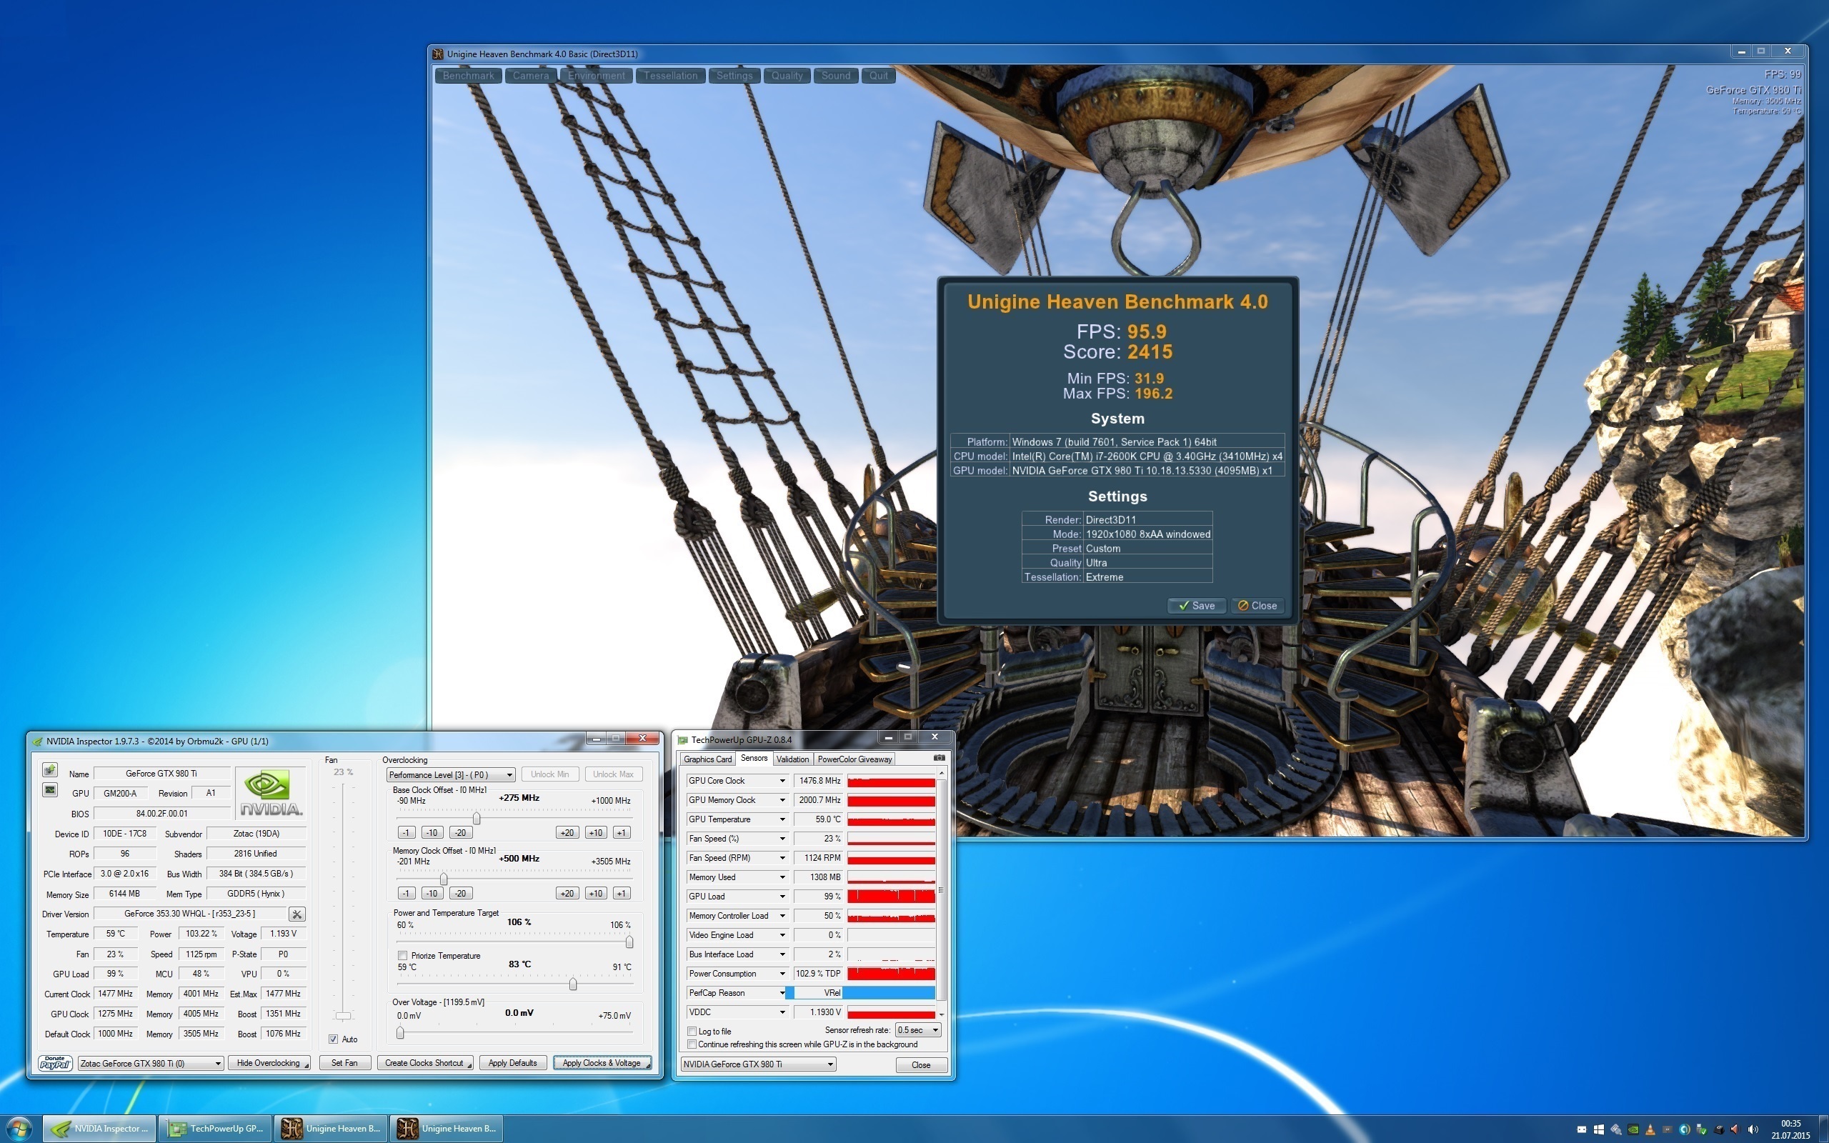Viewport: 1829px width, 1143px height.
Task: Click the Donate PayPal icon
Action: point(55,1063)
